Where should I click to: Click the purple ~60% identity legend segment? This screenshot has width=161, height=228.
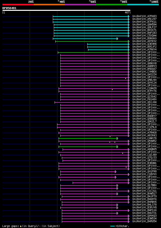pos(80,5)
